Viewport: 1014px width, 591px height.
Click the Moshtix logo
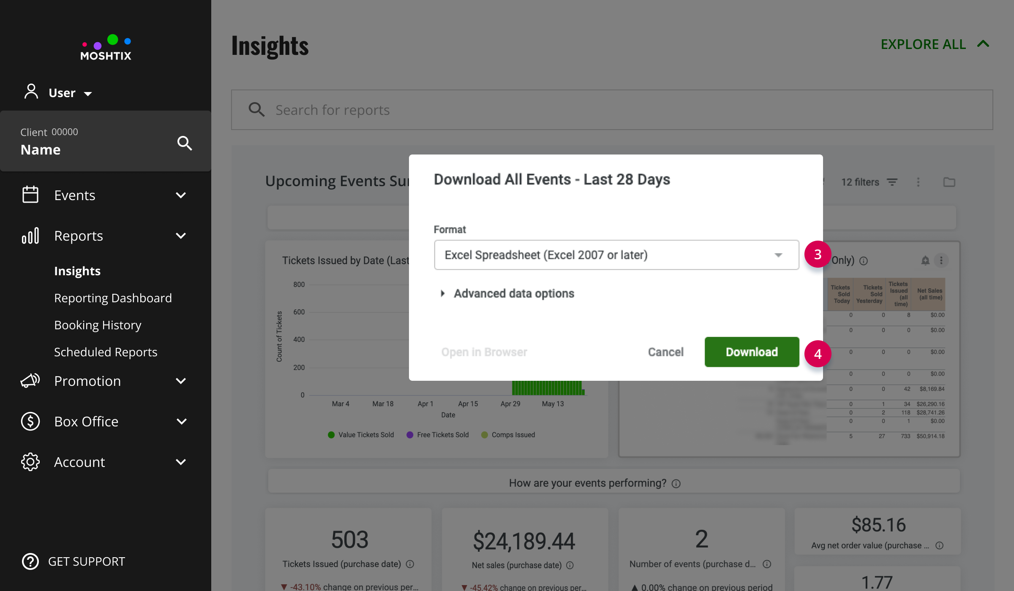[x=106, y=48]
